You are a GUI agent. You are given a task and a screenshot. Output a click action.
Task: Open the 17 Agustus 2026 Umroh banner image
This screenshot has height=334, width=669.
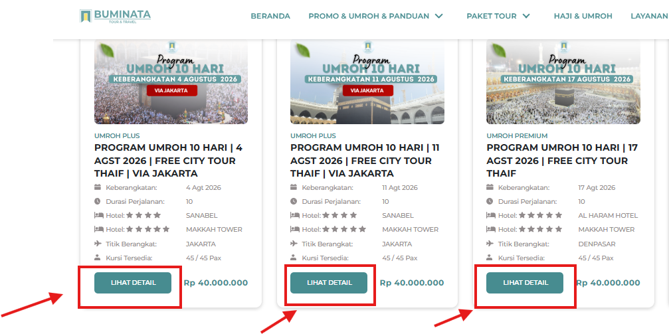pyautogui.click(x=563, y=82)
